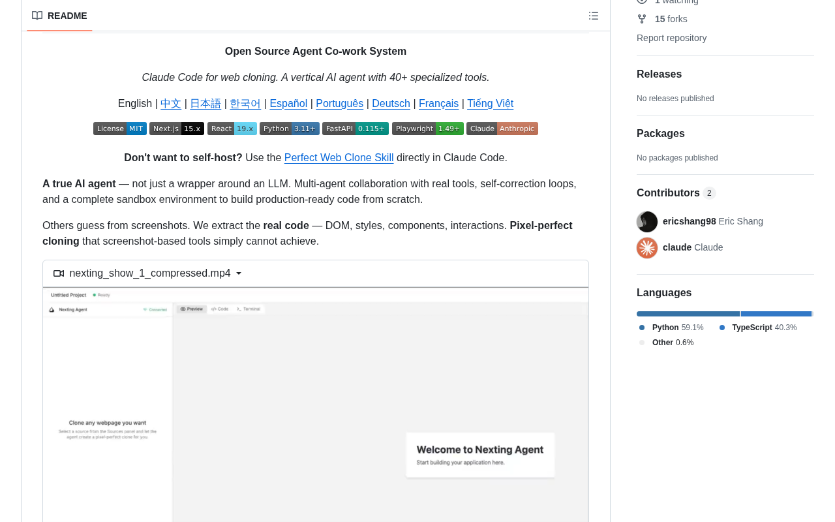Click the Next.js 15.x badge

click(x=177, y=129)
